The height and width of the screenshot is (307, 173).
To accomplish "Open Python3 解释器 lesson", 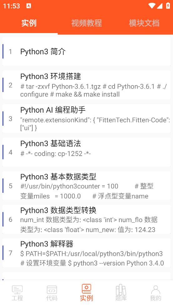I will coord(86,253).
